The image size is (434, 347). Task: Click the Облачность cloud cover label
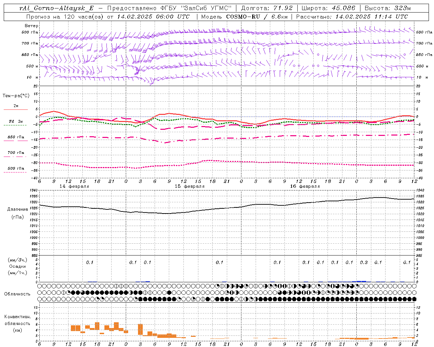tap(17, 294)
